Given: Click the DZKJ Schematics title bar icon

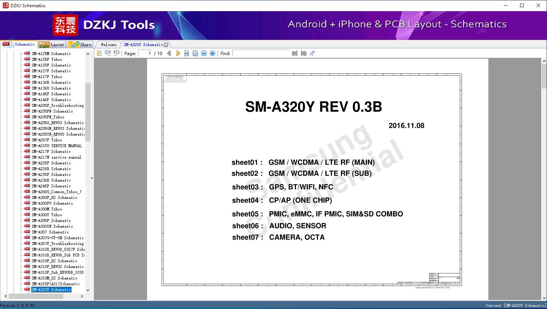Looking at the screenshot, I should coord(5,5).
